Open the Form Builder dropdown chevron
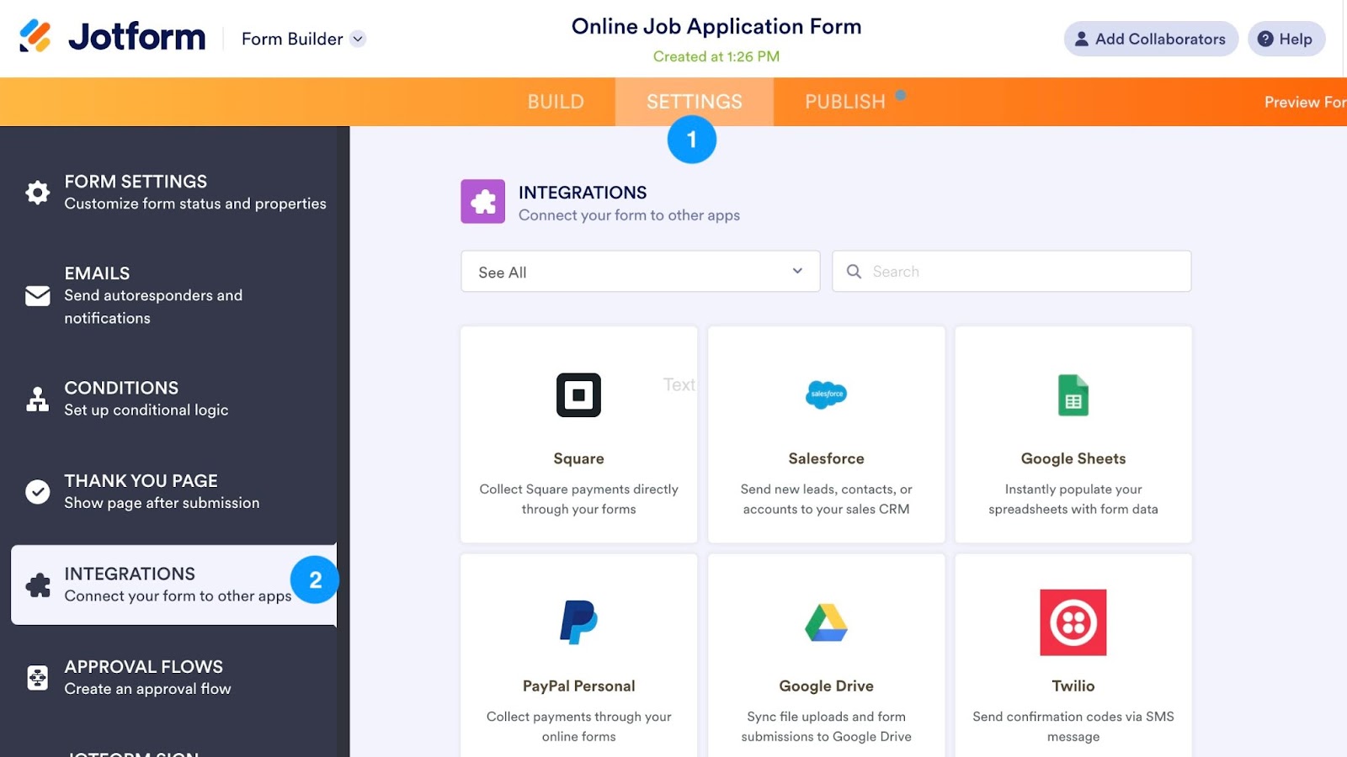Image resolution: width=1347 pixels, height=757 pixels. pos(358,39)
